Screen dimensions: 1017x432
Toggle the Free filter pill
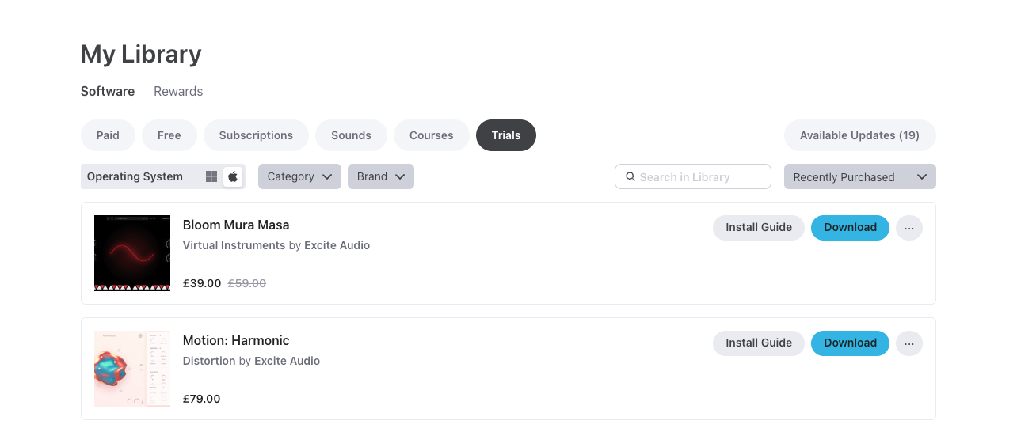click(x=169, y=135)
